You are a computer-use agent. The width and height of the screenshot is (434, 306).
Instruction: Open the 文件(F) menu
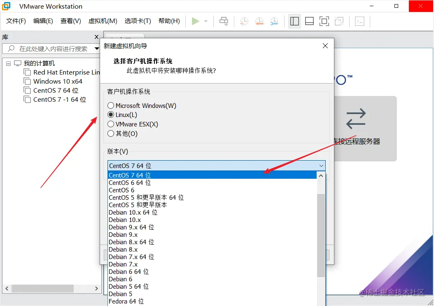click(x=16, y=21)
